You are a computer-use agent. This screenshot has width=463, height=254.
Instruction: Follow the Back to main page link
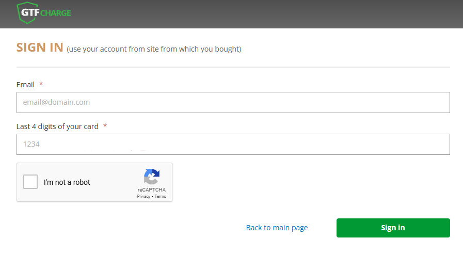[277, 228]
